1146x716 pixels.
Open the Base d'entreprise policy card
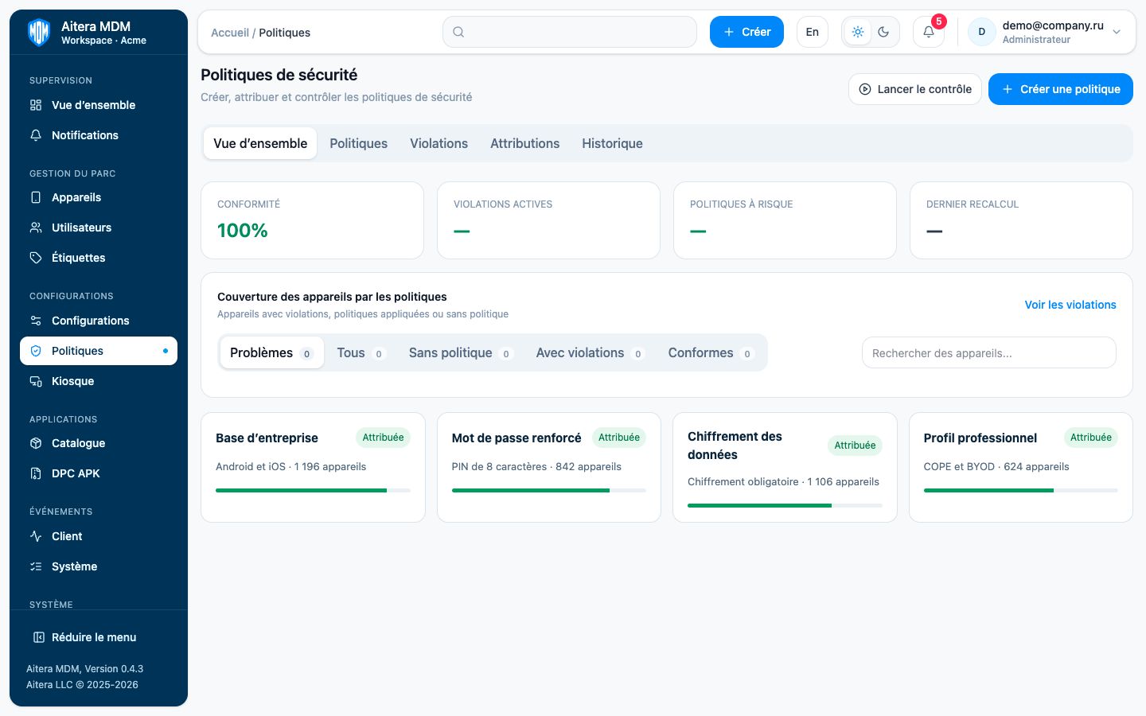point(313,467)
